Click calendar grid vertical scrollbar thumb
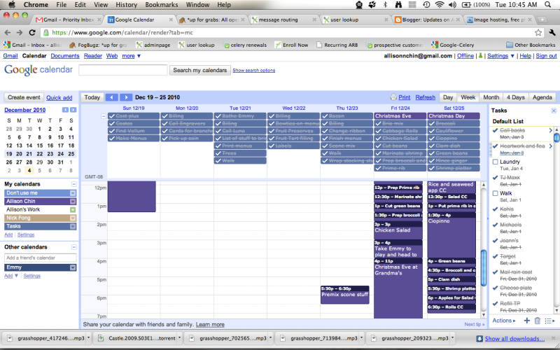This screenshot has width=560, height=350. click(484, 268)
